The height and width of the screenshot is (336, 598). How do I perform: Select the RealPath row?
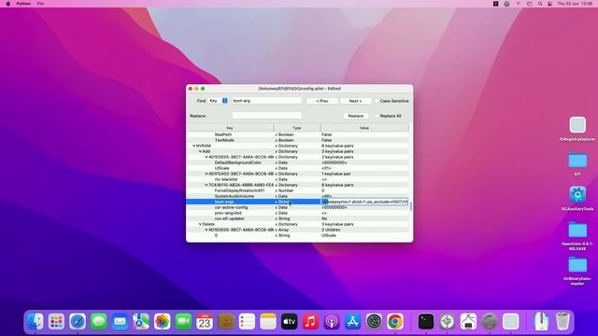coord(297,134)
